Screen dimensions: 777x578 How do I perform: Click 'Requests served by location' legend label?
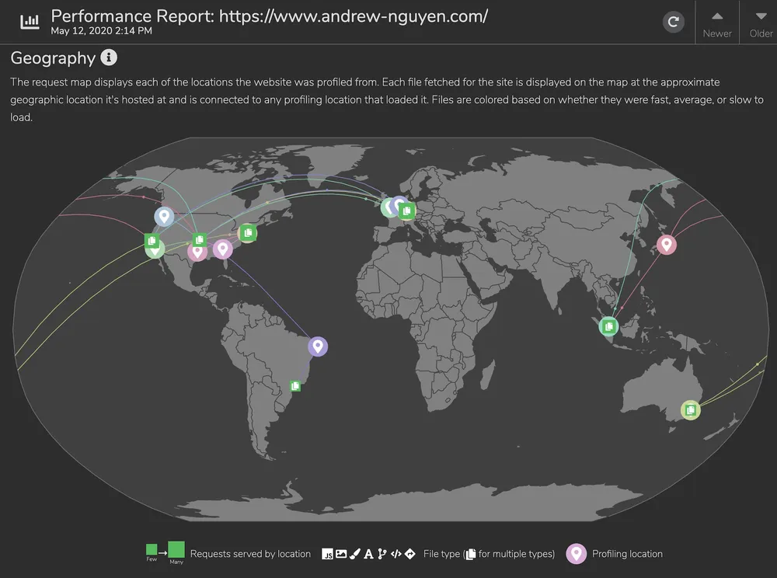point(250,554)
